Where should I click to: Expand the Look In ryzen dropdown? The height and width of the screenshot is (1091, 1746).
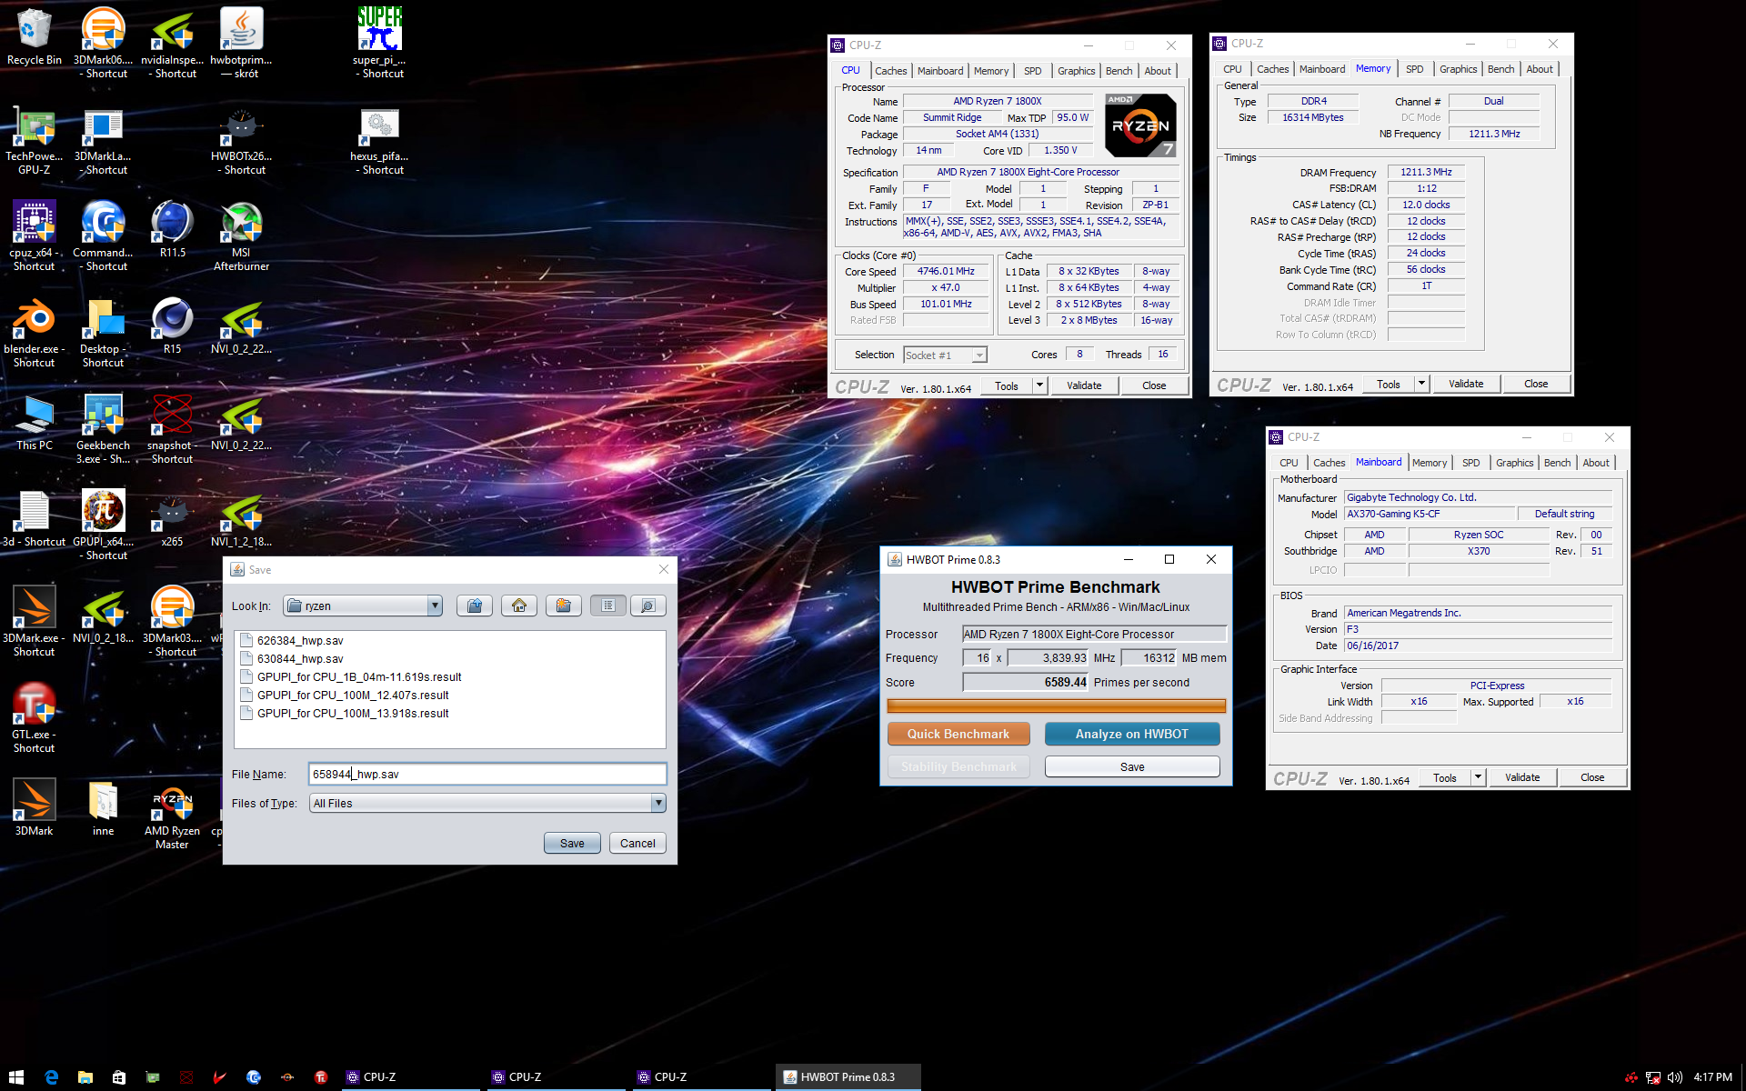[435, 606]
